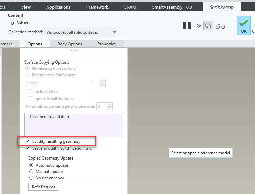The height and width of the screenshot is (194, 255).
Task: Select the Subset tree icon
Action: click(13, 23)
